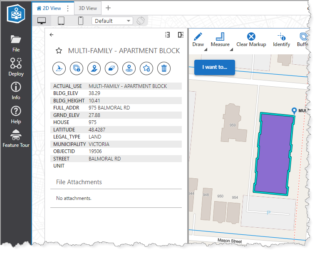Select phone device preview
This screenshot has height=258, width=322.
pyautogui.click(x=81, y=21)
